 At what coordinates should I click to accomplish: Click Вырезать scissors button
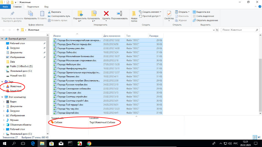(55, 12)
